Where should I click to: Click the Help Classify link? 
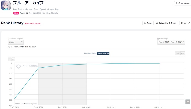(x=52, y=13)
